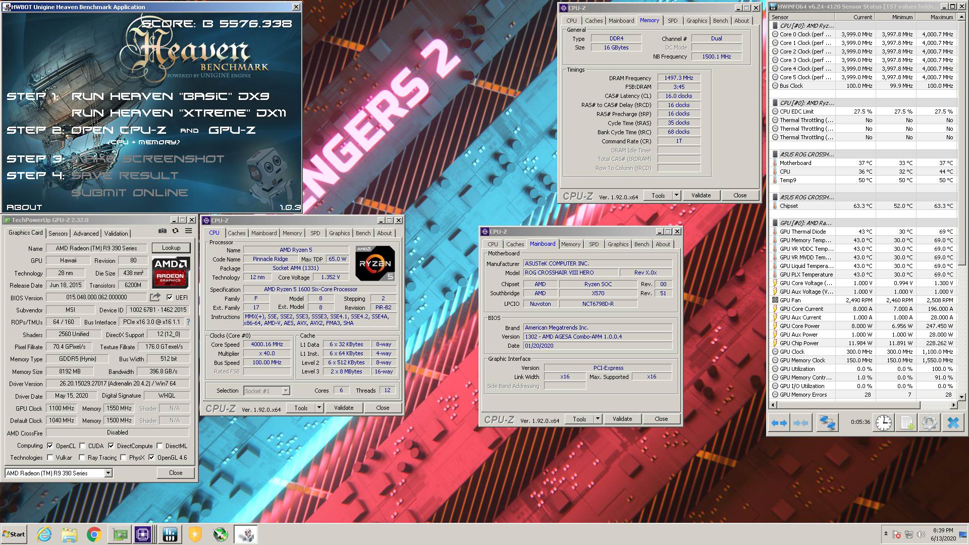Click the HWiNFO horizontal scrollbar right arrow
The width and height of the screenshot is (969, 545).
pos(954,405)
